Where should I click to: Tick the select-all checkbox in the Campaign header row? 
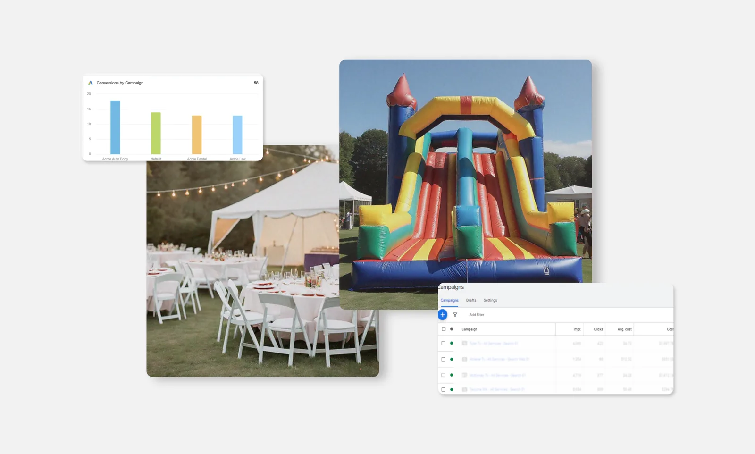pos(444,329)
